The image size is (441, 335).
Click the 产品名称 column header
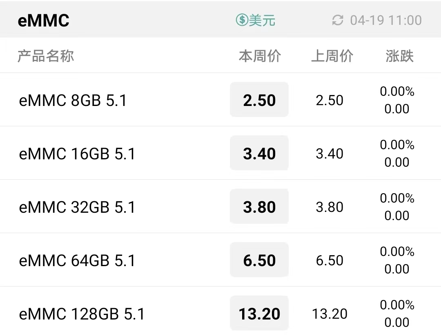pyautogui.click(x=46, y=56)
